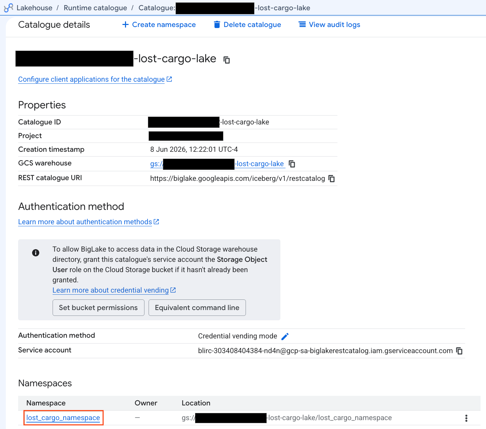The height and width of the screenshot is (429, 486).
Task: Click the Properties section heading
Action: click(42, 105)
